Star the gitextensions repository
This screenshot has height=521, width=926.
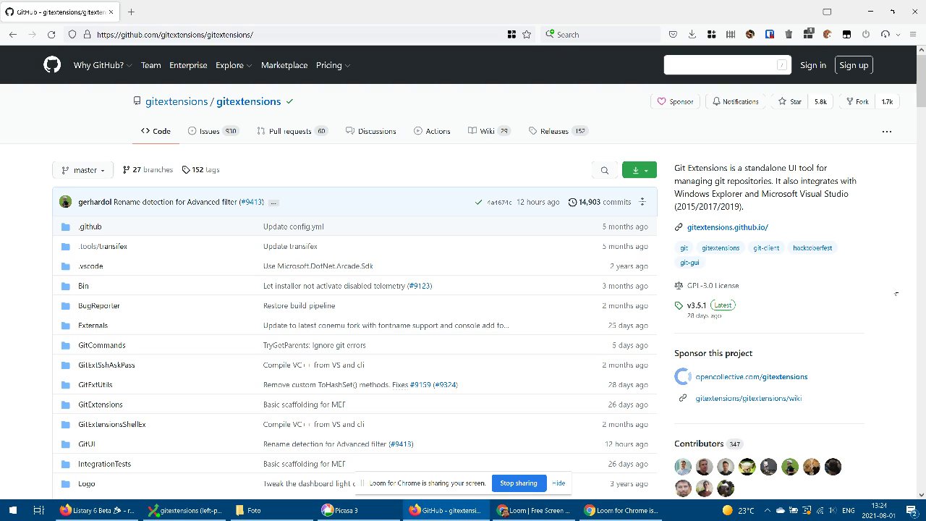click(x=790, y=102)
